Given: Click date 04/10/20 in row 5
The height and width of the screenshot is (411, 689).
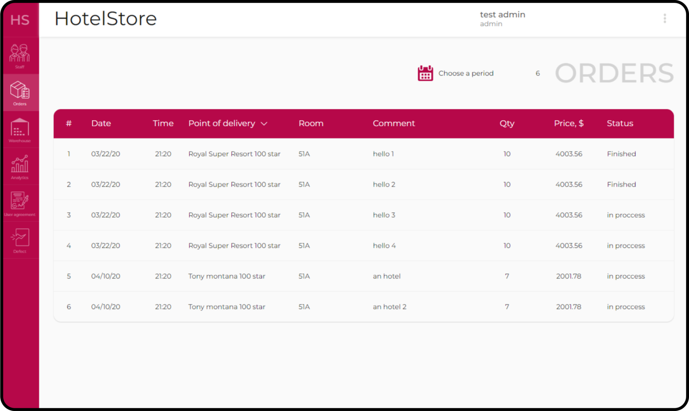Looking at the screenshot, I should (105, 276).
